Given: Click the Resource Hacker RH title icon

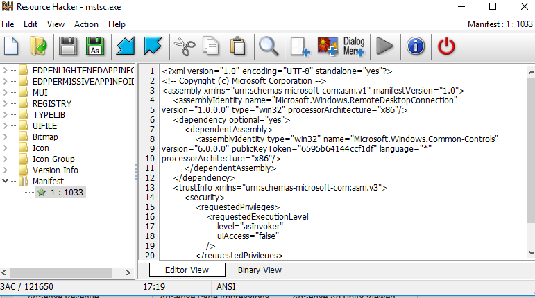Looking at the screenshot, I should pos(8,6).
